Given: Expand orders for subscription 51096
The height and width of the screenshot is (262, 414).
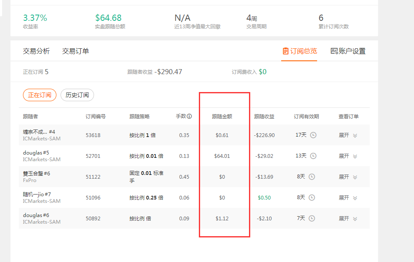Looking at the screenshot, I should (x=348, y=198).
